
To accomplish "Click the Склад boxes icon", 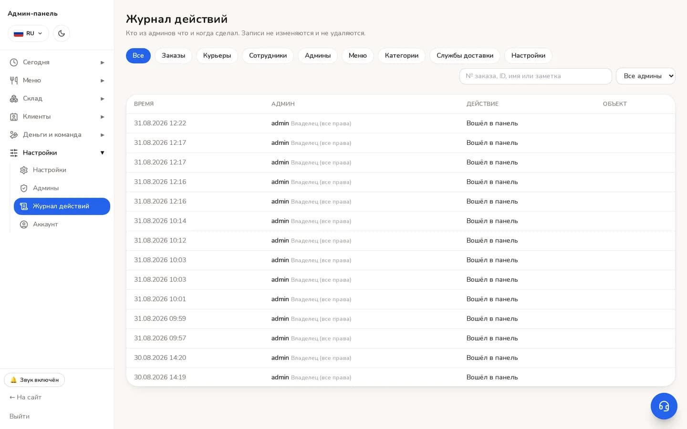I will (14, 99).
